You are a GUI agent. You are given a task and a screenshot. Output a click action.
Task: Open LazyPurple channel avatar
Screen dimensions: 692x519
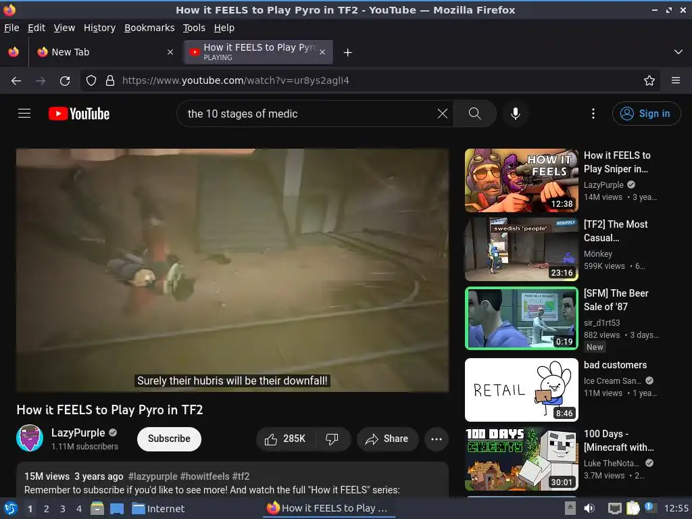(30, 438)
